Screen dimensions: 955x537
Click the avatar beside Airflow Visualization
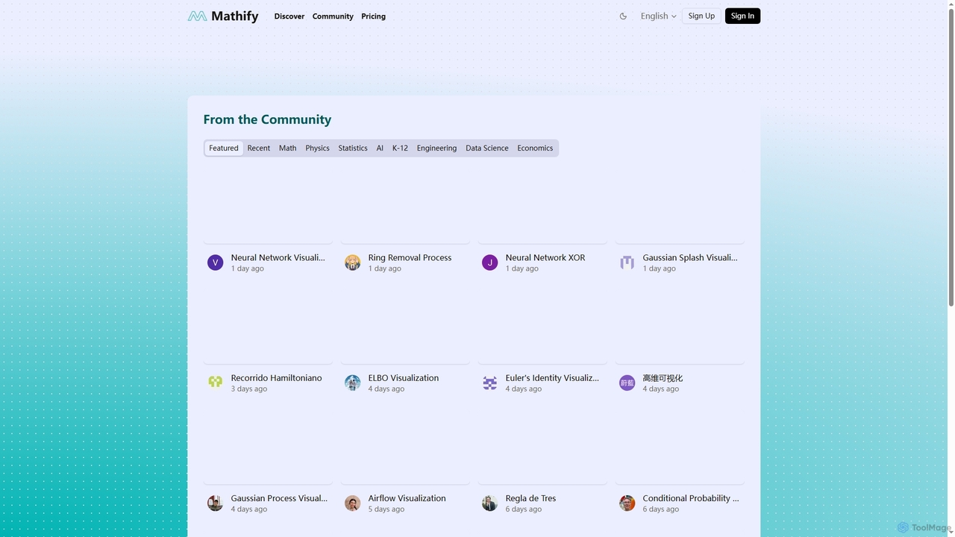[352, 503]
